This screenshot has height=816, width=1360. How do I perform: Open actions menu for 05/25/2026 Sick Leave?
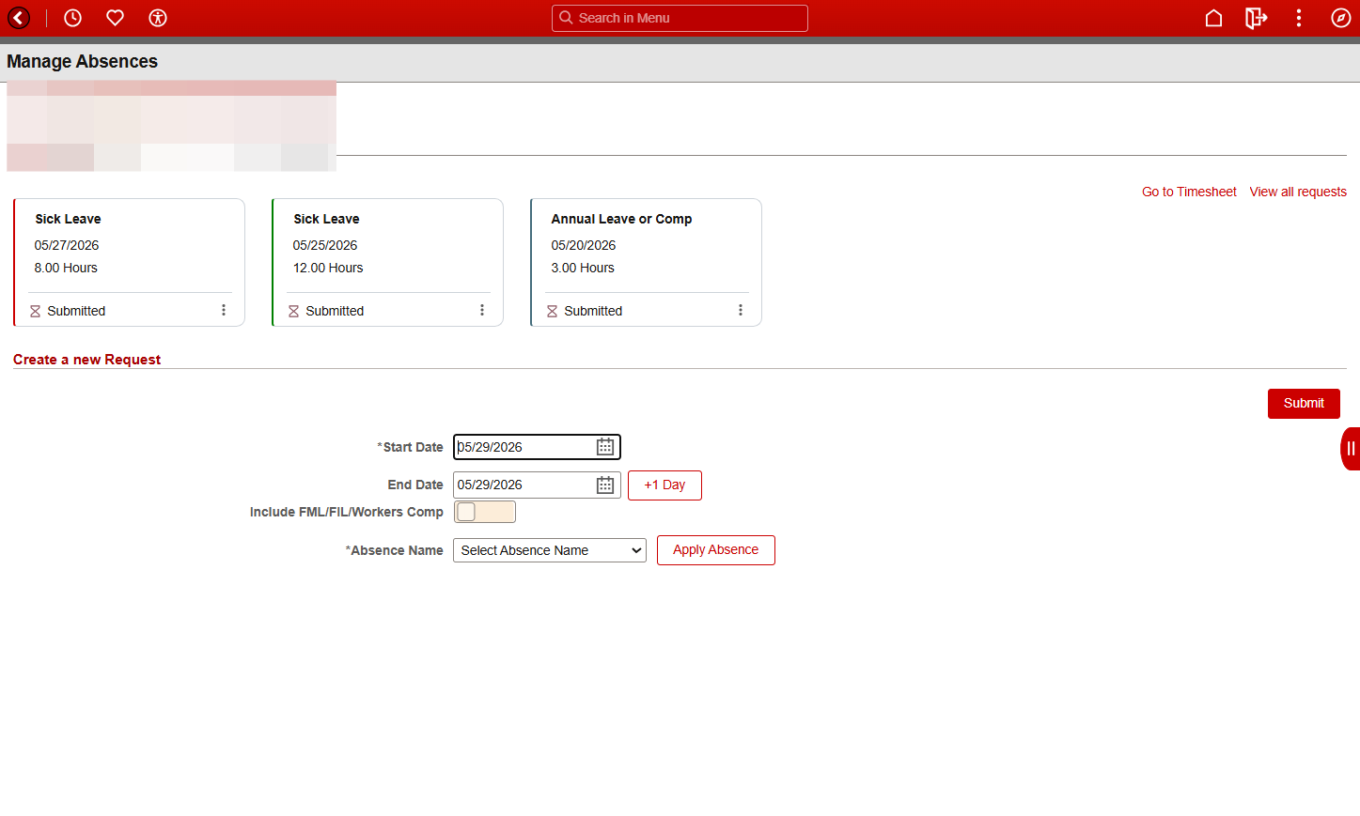[482, 310]
